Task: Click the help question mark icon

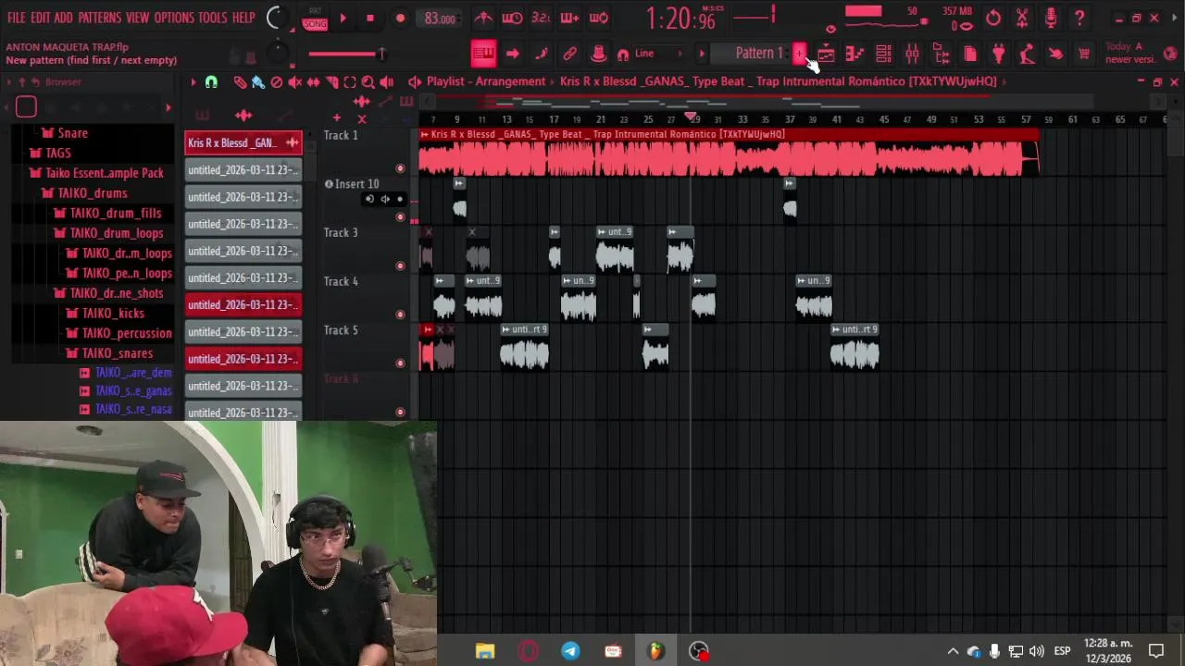Action: (1079, 18)
